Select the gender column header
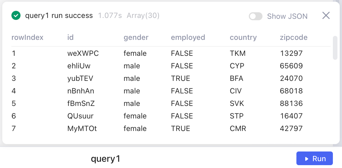This screenshot has width=342, height=168. (136, 37)
